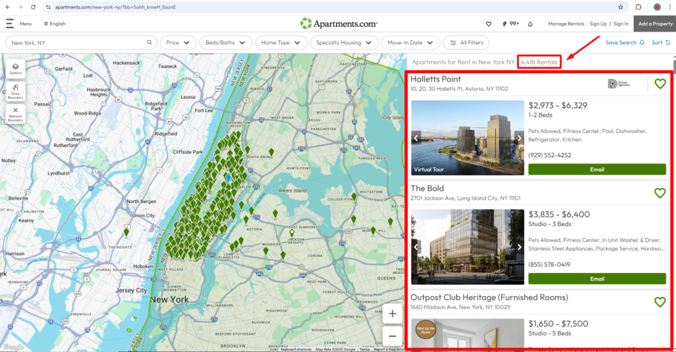The image size is (676, 352).
Task: Open the Sort options
Action: 661,43
